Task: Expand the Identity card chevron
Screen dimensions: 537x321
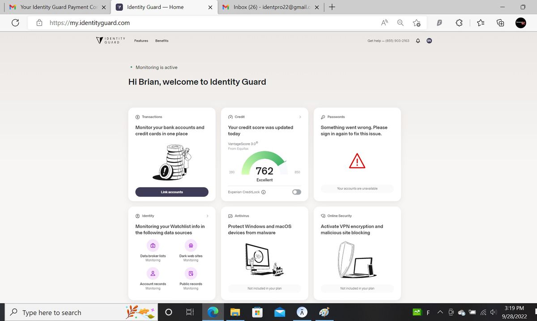Action: [x=207, y=215]
